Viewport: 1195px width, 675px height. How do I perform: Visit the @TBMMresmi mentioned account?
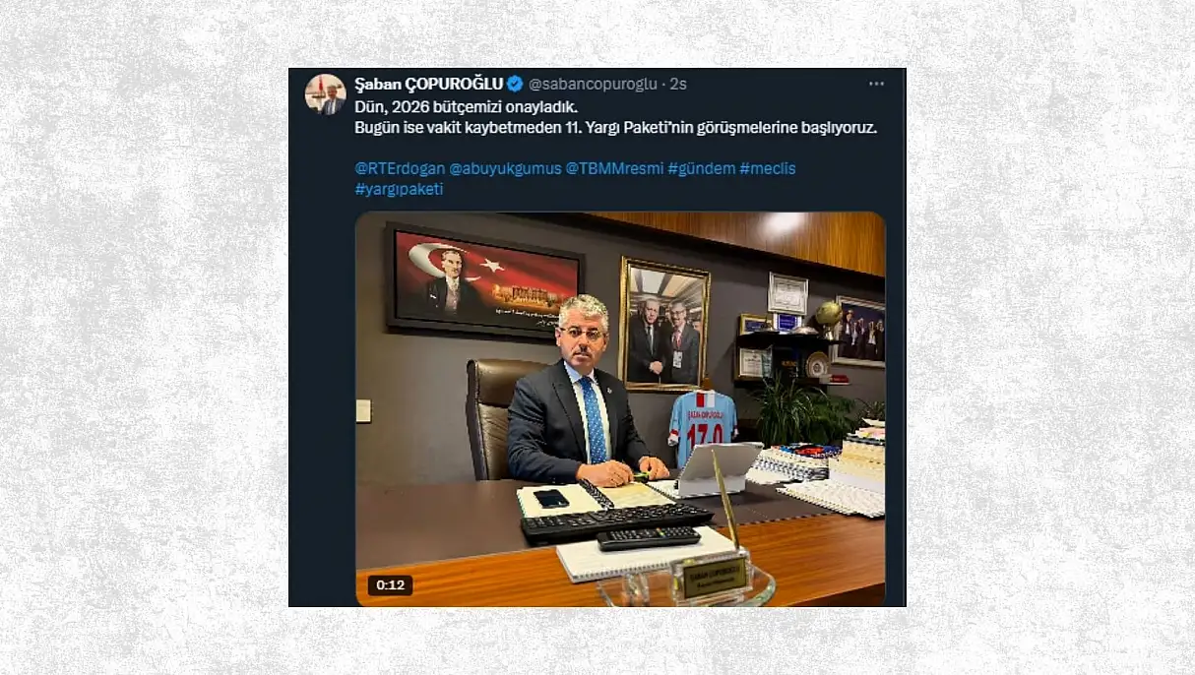[614, 168]
